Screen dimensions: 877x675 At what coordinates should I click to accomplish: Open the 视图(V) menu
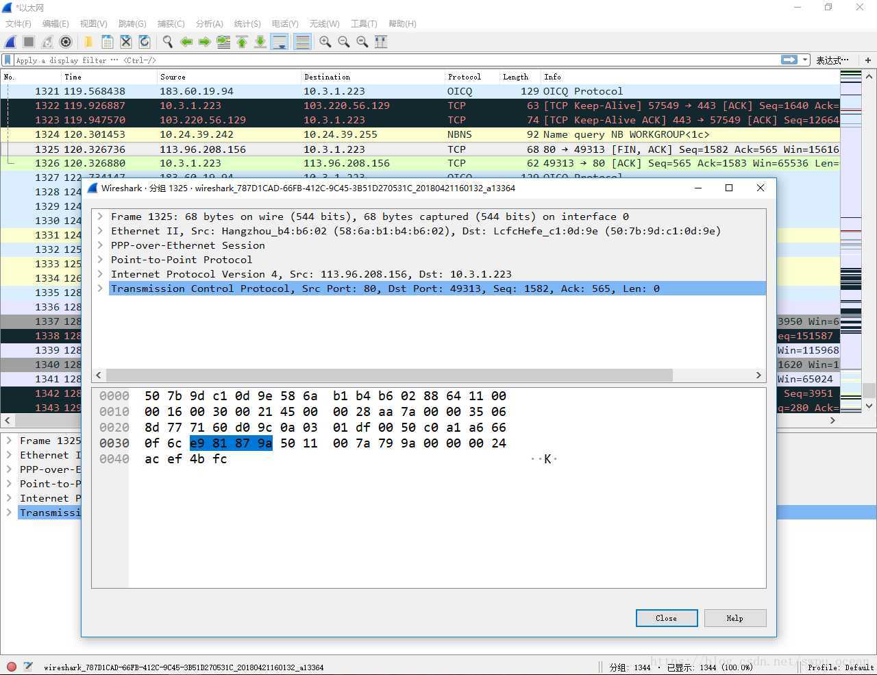(94, 24)
